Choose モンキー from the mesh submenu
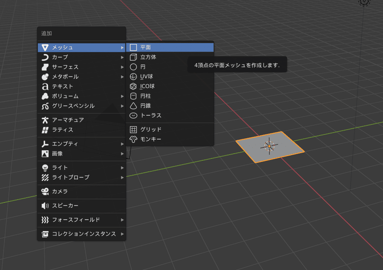Viewport: 383px width, 270px height. 170,139
